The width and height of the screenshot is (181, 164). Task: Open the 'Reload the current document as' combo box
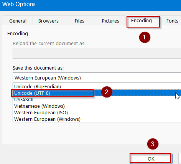(x=97, y=53)
